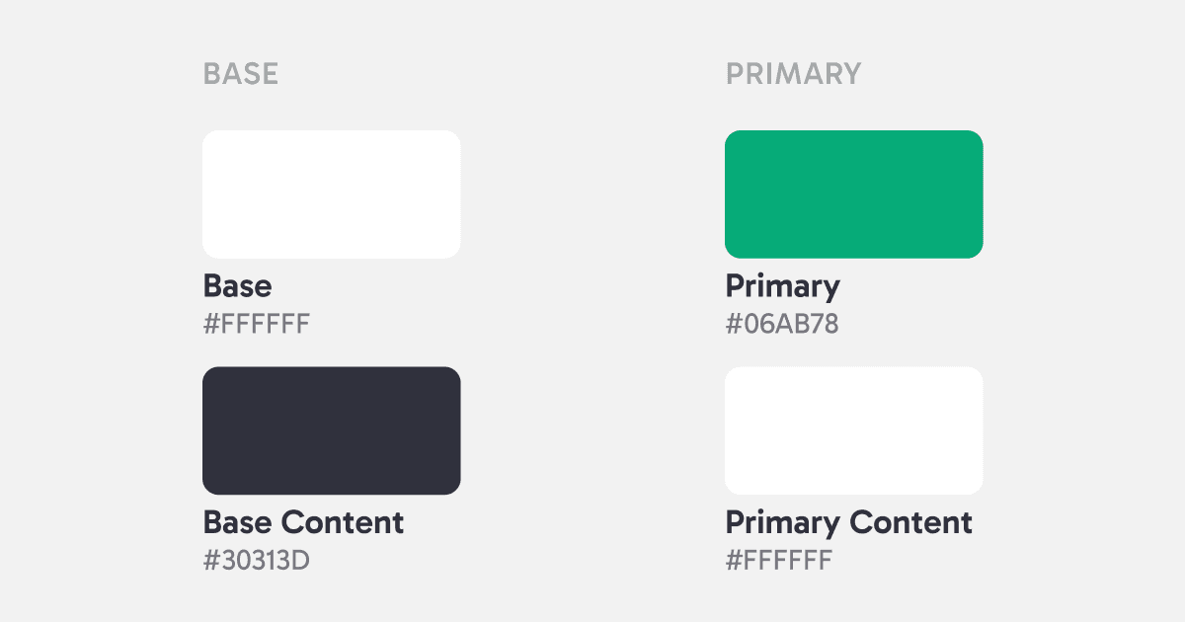
Task: Click the bold "Base" swatch label
Action: [x=237, y=286]
